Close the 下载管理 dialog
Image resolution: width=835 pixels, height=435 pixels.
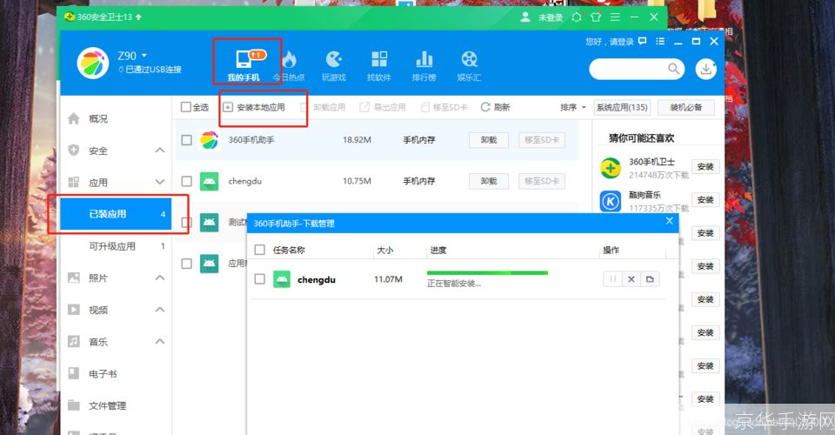[x=670, y=221]
